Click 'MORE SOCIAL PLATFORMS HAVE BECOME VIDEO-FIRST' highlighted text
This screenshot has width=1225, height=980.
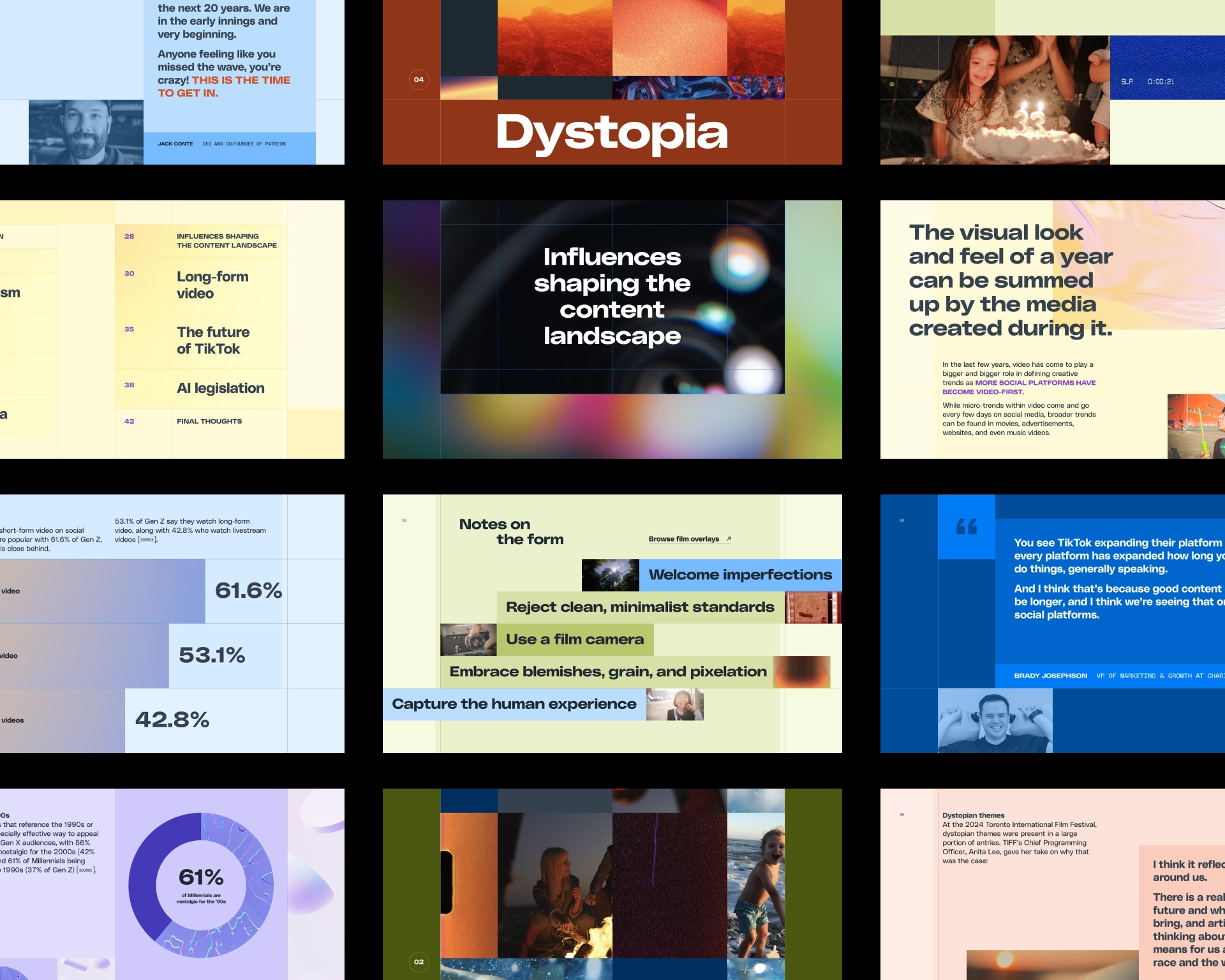(1019, 387)
